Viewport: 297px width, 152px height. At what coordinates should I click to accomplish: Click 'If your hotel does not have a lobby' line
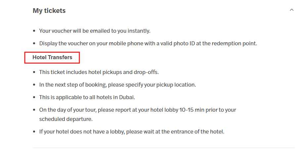click(x=132, y=132)
